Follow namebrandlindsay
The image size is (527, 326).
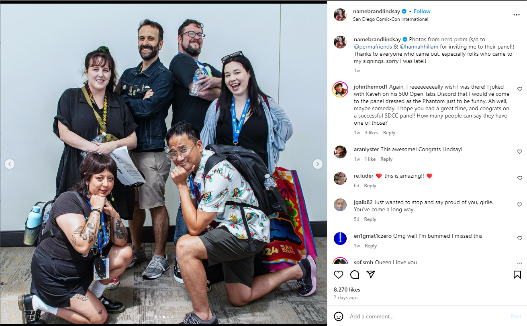pyautogui.click(x=422, y=11)
